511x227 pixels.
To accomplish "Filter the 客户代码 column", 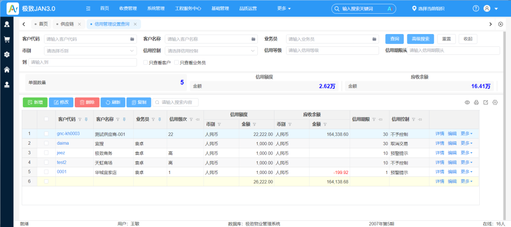I will tap(80, 120).
